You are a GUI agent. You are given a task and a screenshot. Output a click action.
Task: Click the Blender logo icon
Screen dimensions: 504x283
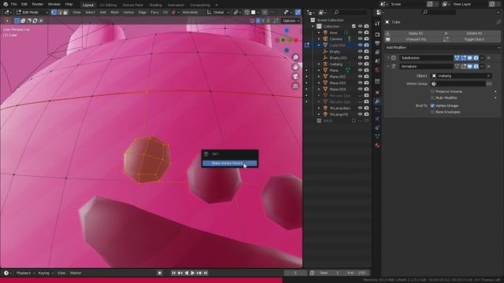[6, 4]
